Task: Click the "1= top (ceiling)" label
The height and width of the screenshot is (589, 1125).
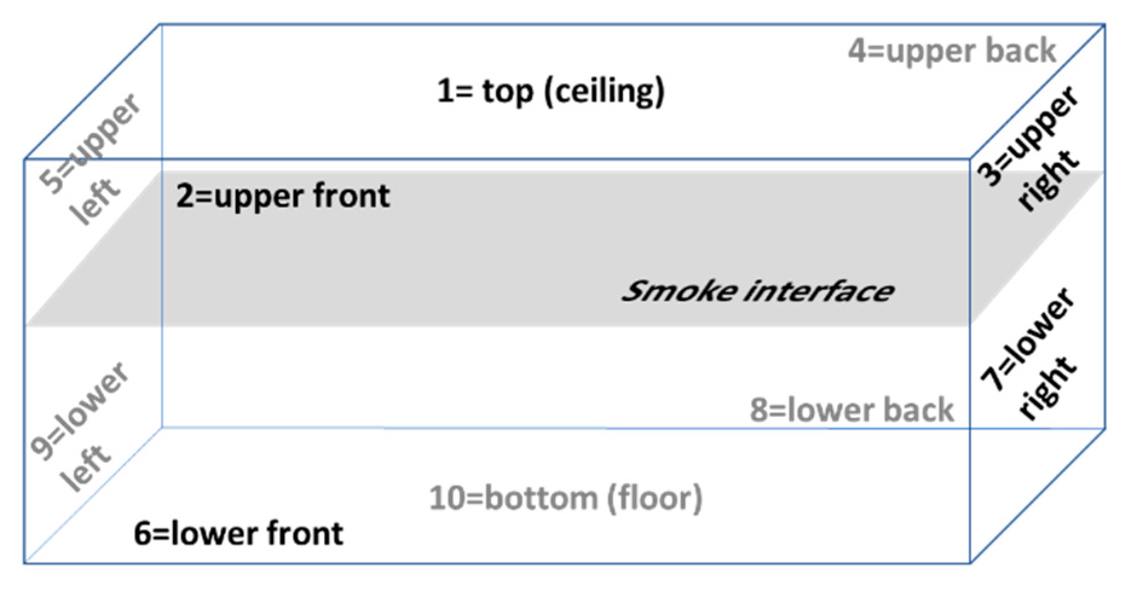Action: tap(551, 92)
